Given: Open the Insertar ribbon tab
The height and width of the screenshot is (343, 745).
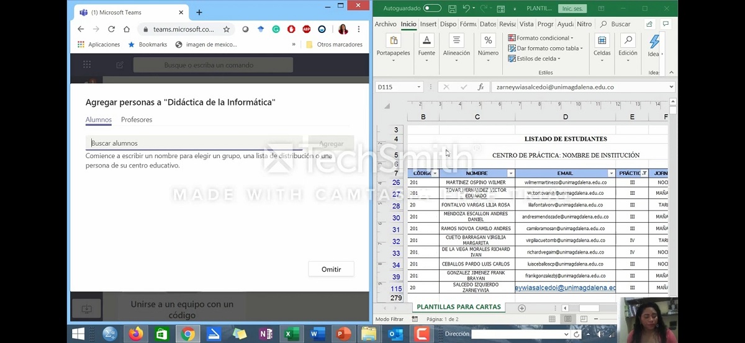Looking at the screenshot, I should [x=428, y=24].
